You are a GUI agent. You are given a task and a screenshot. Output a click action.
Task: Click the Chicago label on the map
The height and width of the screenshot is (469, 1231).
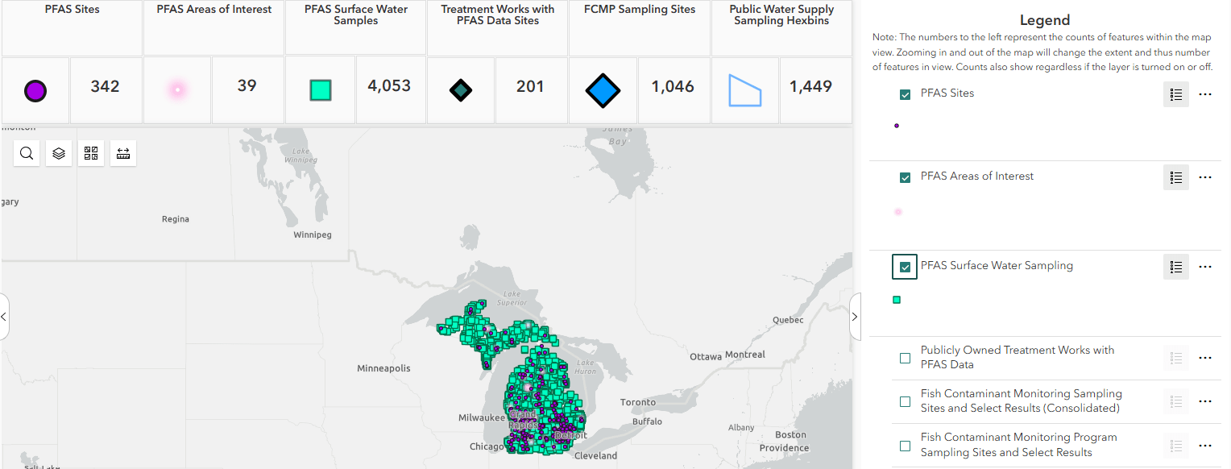click(487, 446)
